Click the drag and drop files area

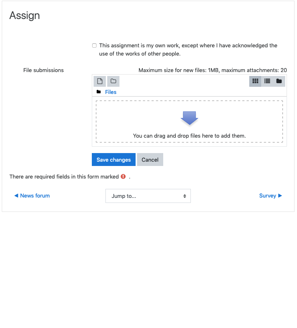(x=189, y=122)
